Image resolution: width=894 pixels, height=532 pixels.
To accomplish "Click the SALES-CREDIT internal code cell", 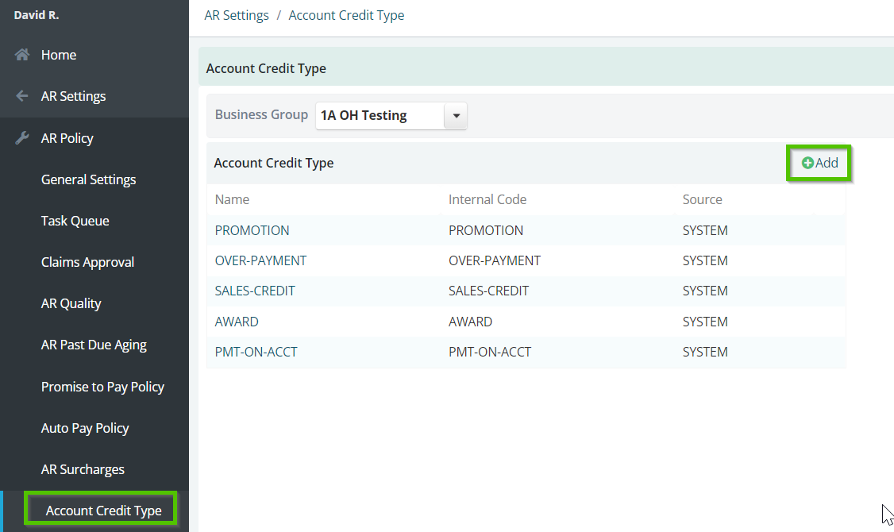I will pyautogui.click(x=488, y=291).
